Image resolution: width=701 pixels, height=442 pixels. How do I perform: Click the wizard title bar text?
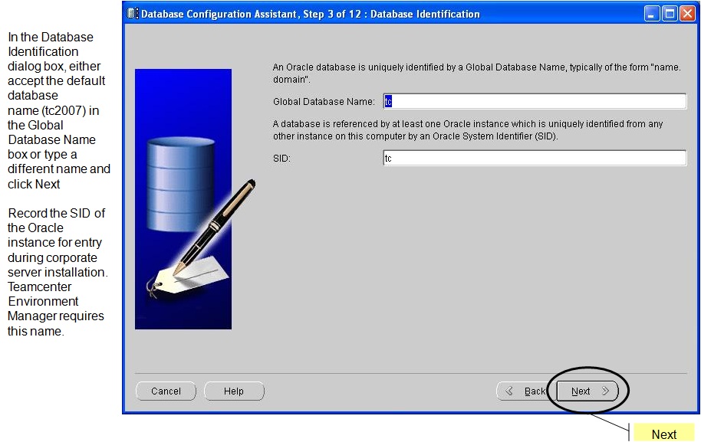pos(307,13)
